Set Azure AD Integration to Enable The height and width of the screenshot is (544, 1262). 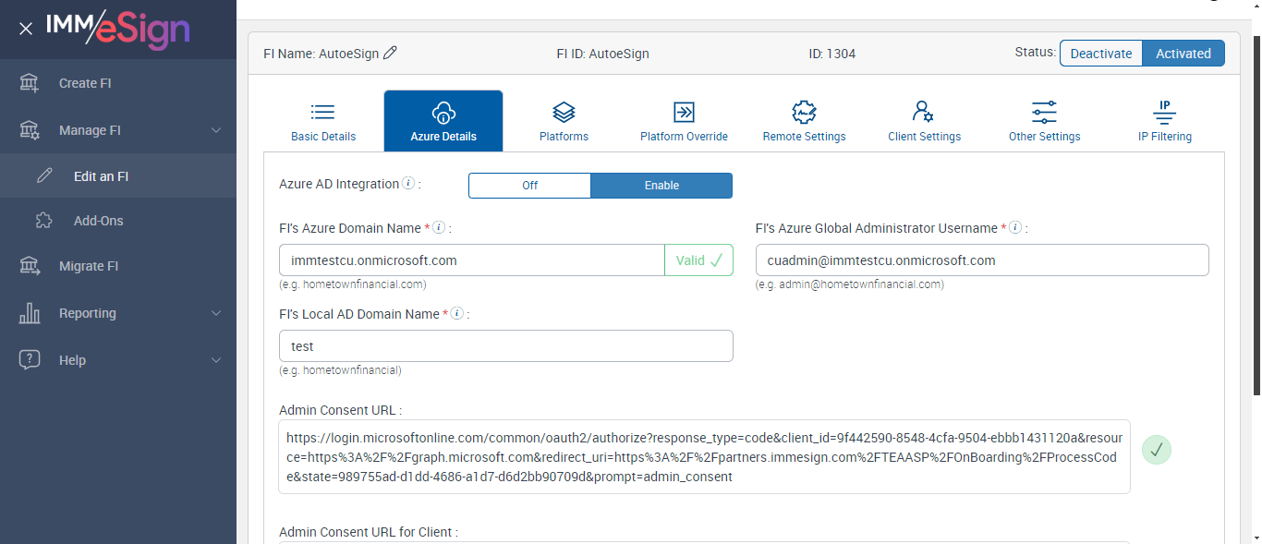tap(661, 186)
